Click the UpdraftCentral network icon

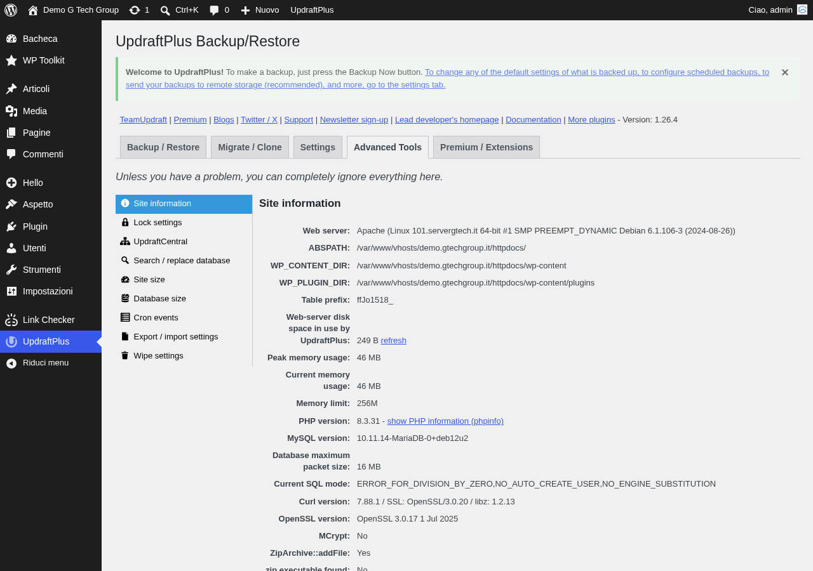[x=125, y=241]
